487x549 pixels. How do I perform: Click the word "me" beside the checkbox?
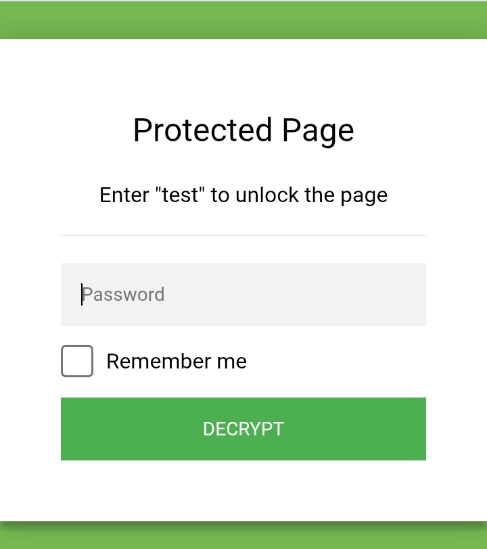click(232, 362)
